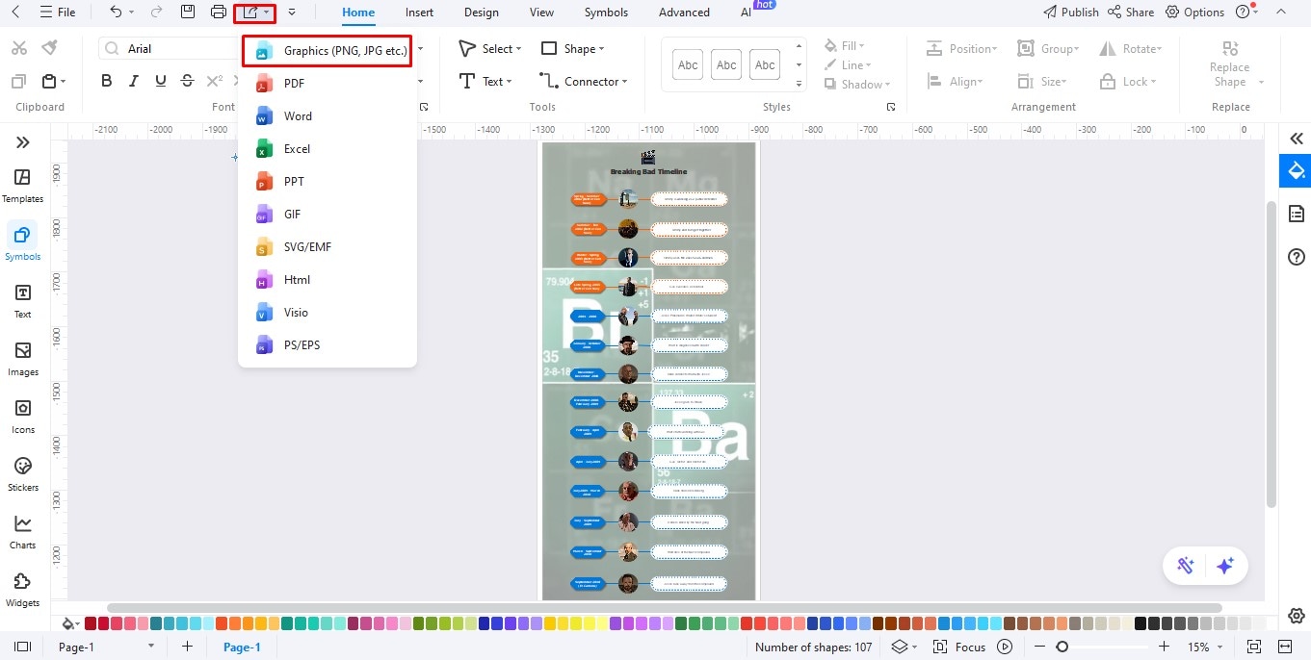Pick the dark red color swatch first in the palette
Screen dimensions: 1311x660
[91, 623]
